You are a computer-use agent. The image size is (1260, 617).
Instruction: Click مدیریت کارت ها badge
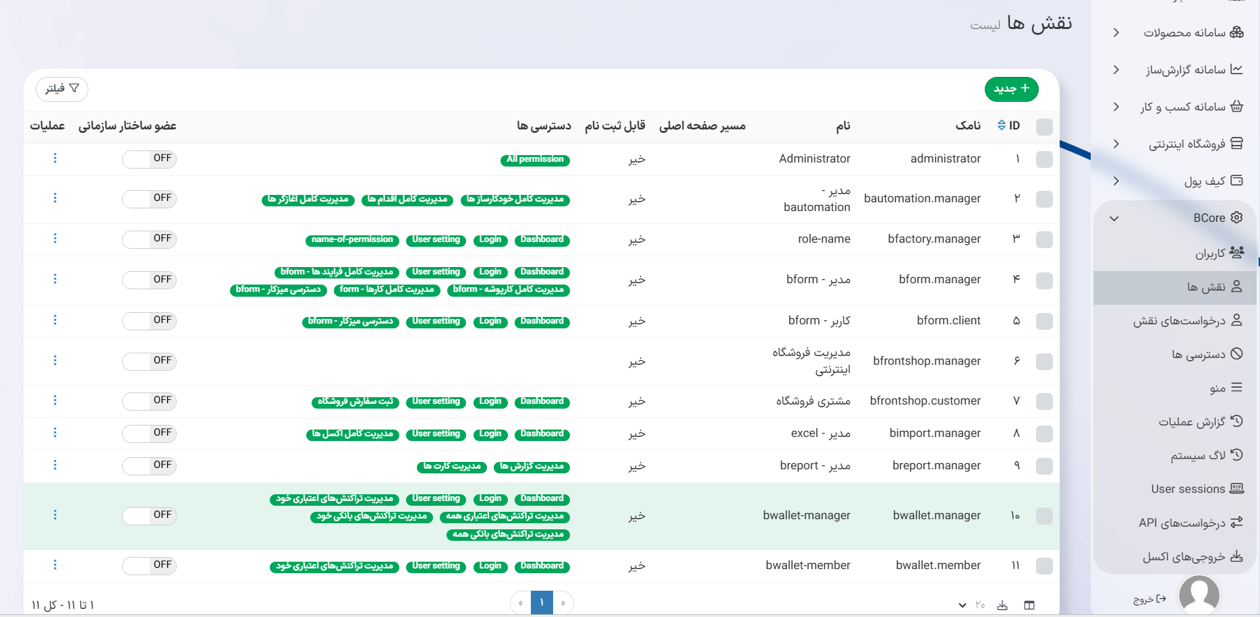tap(452, 467)
